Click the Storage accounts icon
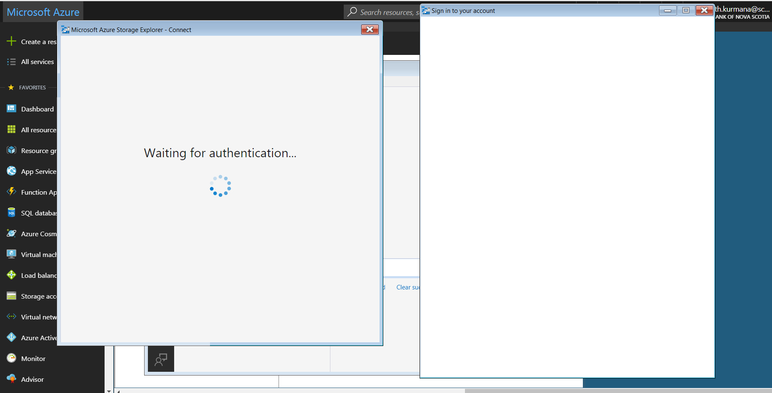This screenshot has width=772, height=393. click(x=11, y=296)
